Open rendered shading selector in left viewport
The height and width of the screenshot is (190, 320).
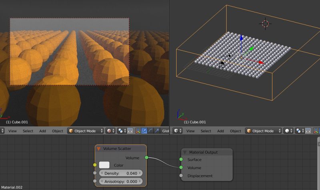[x=110, y=131]
